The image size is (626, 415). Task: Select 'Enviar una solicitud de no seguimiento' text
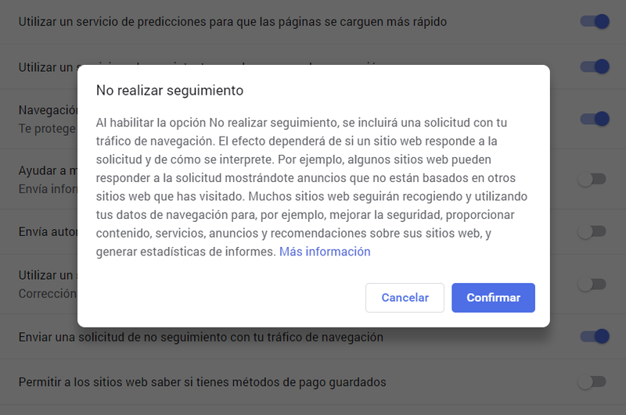coord(201,338)
